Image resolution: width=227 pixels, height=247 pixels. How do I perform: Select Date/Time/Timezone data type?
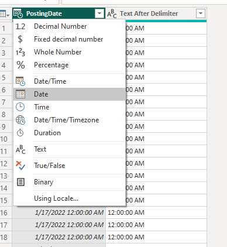(x=70, y=120)
